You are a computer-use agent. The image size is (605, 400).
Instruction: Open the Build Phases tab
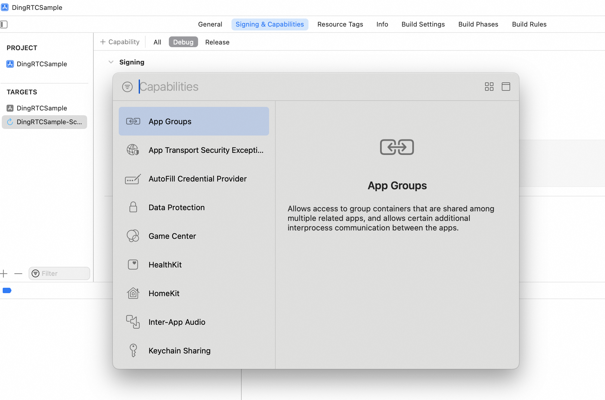point(478,24)
